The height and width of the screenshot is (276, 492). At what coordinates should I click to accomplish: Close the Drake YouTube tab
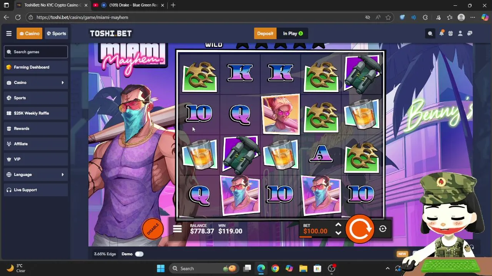(x=163, y=5)
